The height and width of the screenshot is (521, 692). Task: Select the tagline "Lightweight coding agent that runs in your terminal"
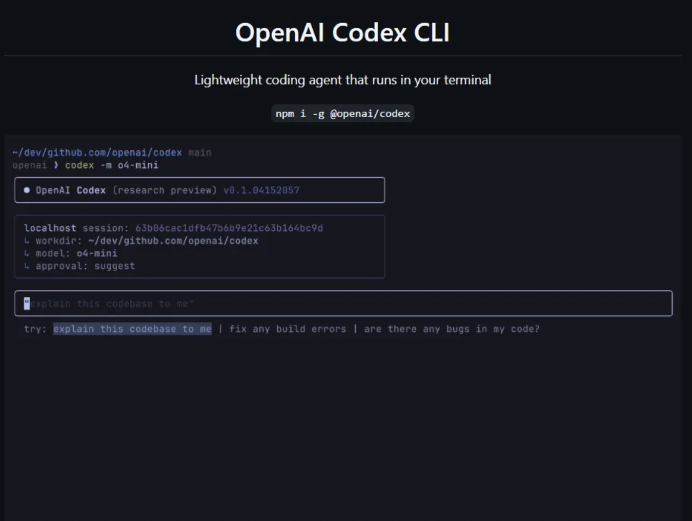coord(342,80)
